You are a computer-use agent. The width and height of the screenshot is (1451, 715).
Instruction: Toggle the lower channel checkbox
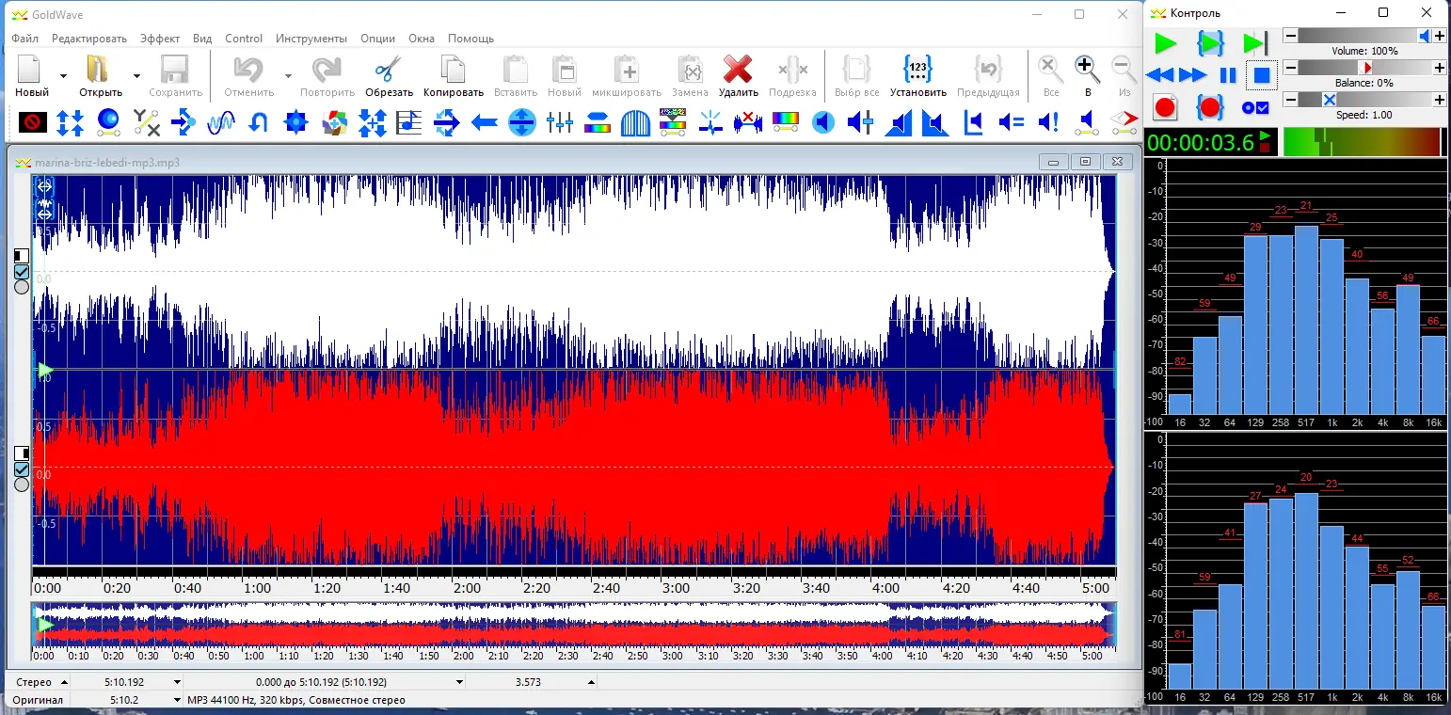tap(22, 469)
